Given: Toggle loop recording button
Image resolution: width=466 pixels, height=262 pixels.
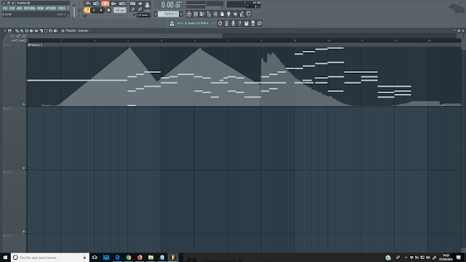Looking at the screenshot, I should [122, 4].
